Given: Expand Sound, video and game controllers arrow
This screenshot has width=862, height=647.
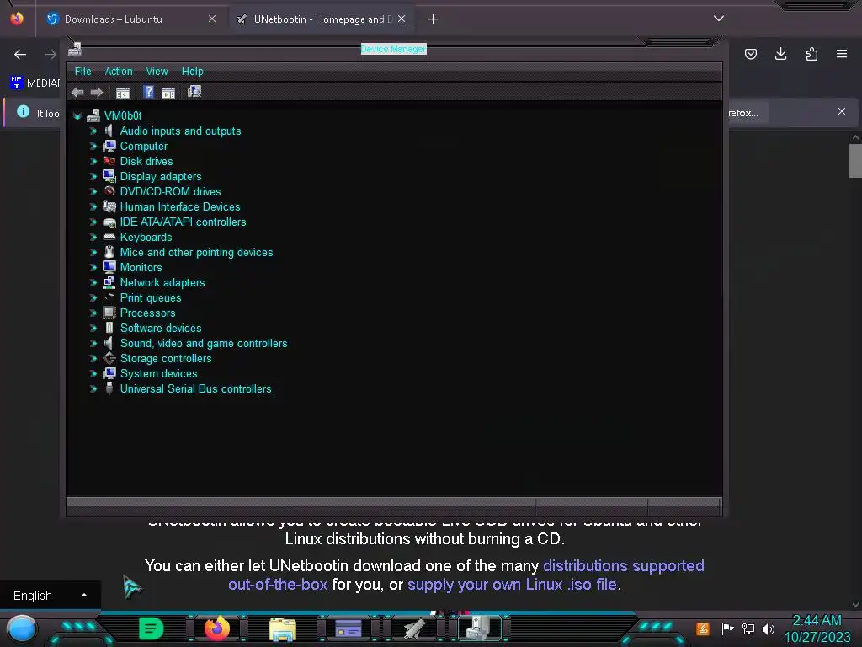Looking at the screenshot, I should pyautogui.click(x=93, y=344).
